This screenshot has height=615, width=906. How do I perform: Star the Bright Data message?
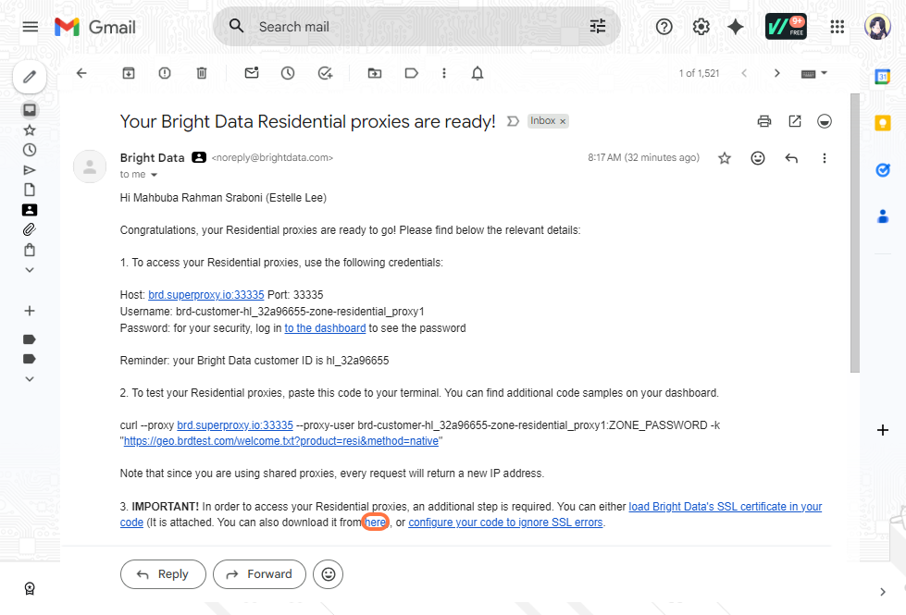pyautogui.click(x=724, y=158)
